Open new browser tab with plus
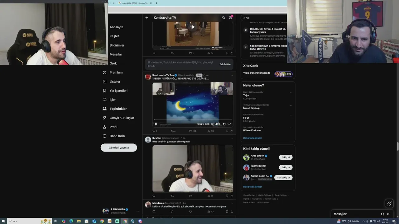The height and width of the screenshot is (224, 399). (x=156, y=3)
